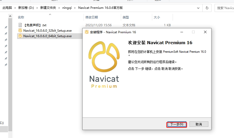This screenshot has height=138, width=234.
Task: Select Navicat_16.0.6.0_32bit_Setup.exe icon
Action: pyautogui.click(x=20, y=31)
